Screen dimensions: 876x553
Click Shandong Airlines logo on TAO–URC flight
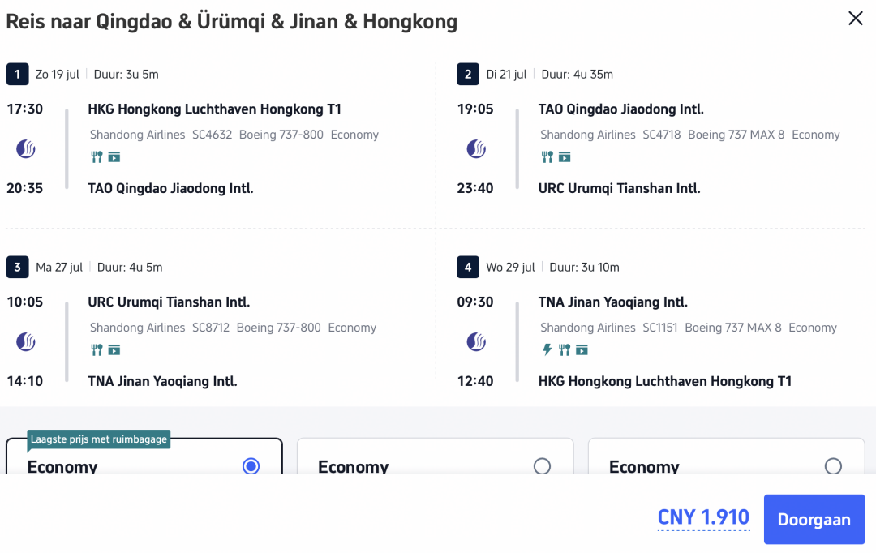pyautogui.click(x=476, y=148)
